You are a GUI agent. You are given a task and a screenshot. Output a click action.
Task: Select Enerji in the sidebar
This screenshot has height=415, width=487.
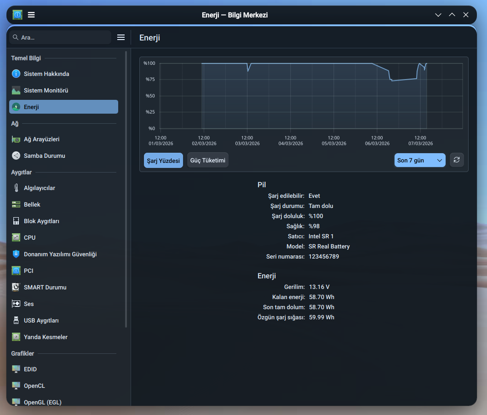point(63,107)
